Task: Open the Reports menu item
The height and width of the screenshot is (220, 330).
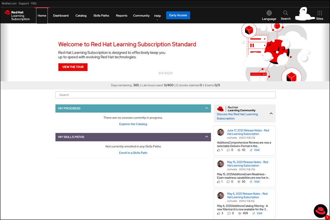Action: point(122,15)
